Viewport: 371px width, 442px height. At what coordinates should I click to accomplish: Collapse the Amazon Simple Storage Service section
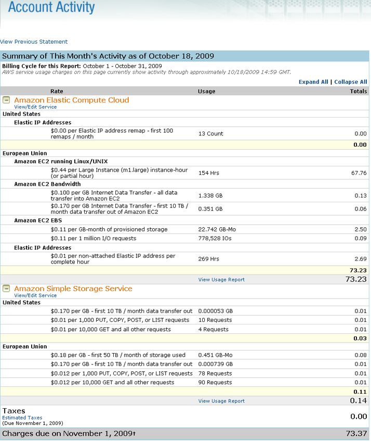6,289
